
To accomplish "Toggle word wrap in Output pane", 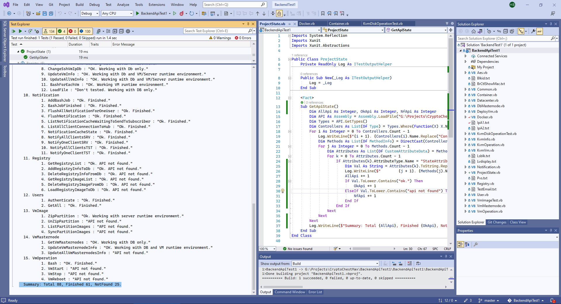I will coord(418,263).
